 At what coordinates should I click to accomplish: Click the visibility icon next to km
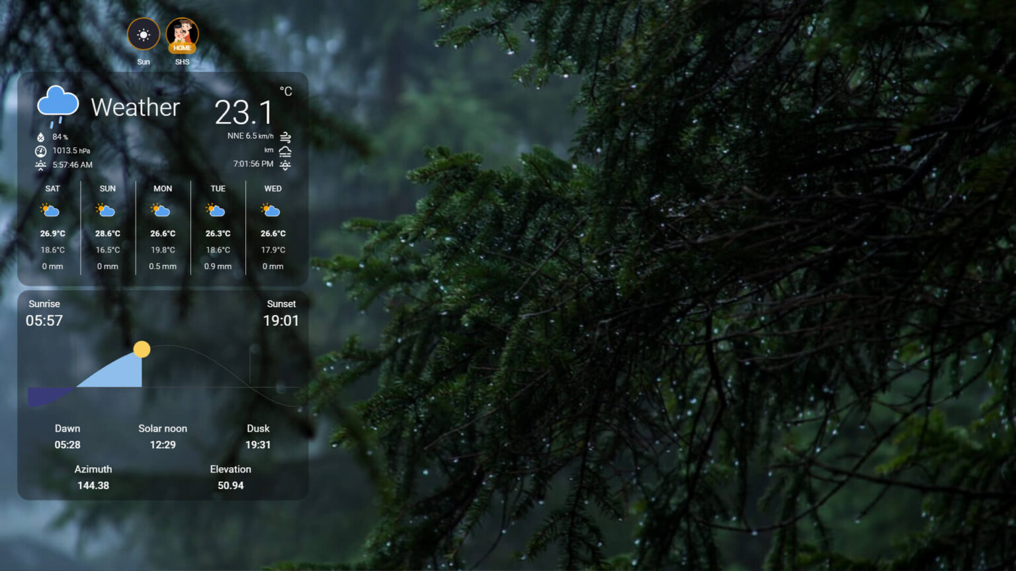pyautogui.click(x=285, y=151)
